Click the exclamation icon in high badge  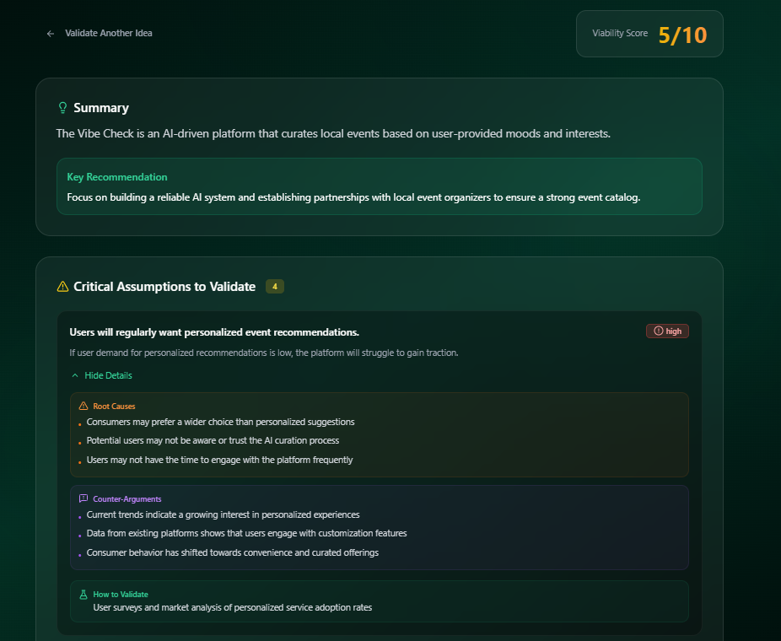tap(659, 331)
